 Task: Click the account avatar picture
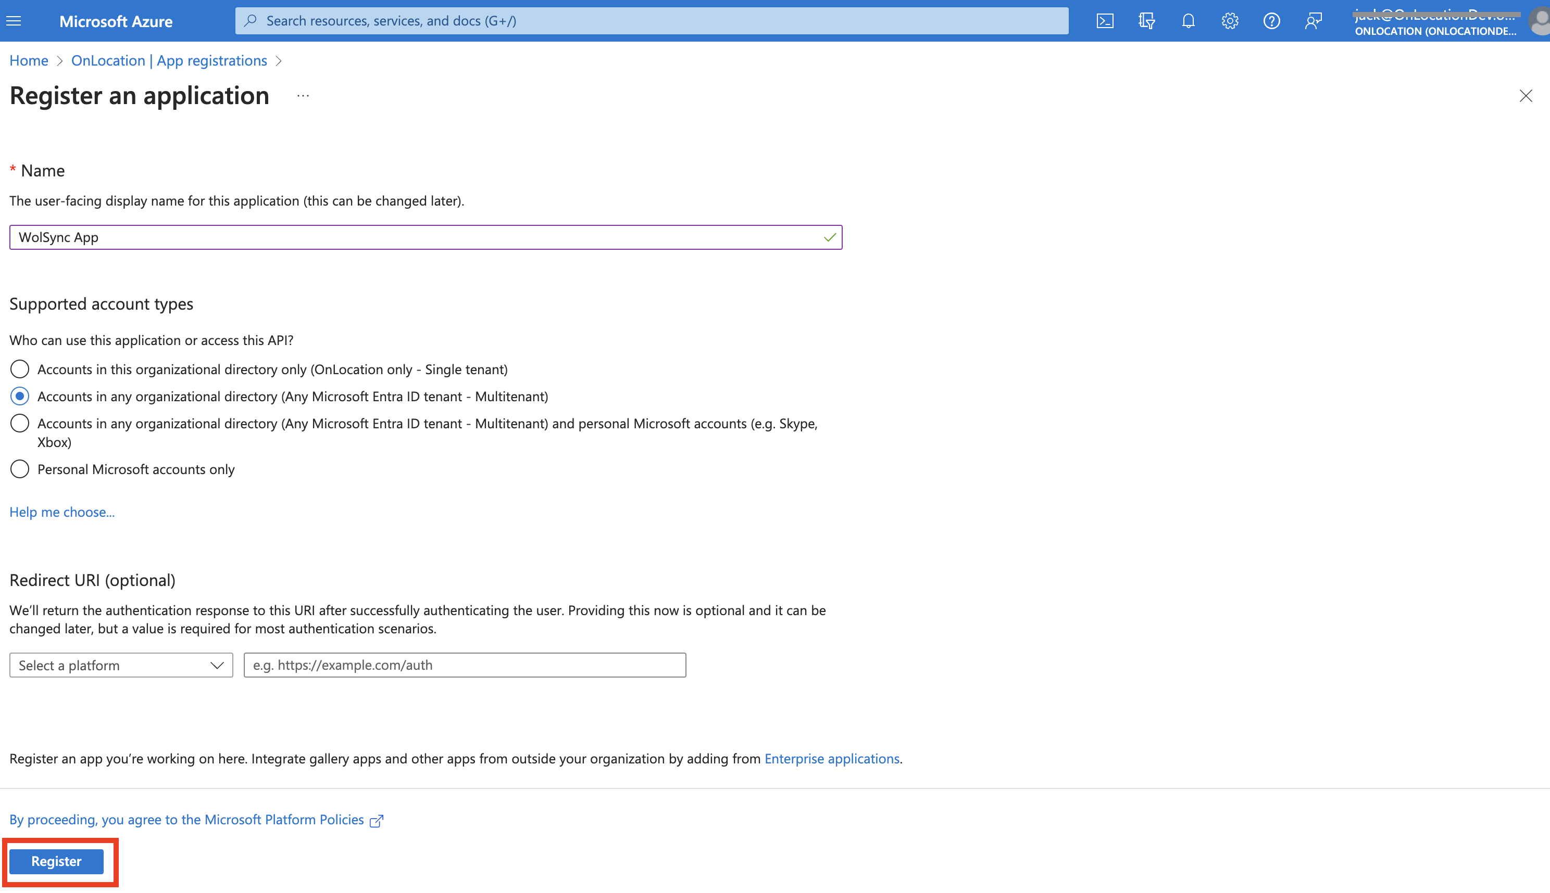click(1540, 21)
